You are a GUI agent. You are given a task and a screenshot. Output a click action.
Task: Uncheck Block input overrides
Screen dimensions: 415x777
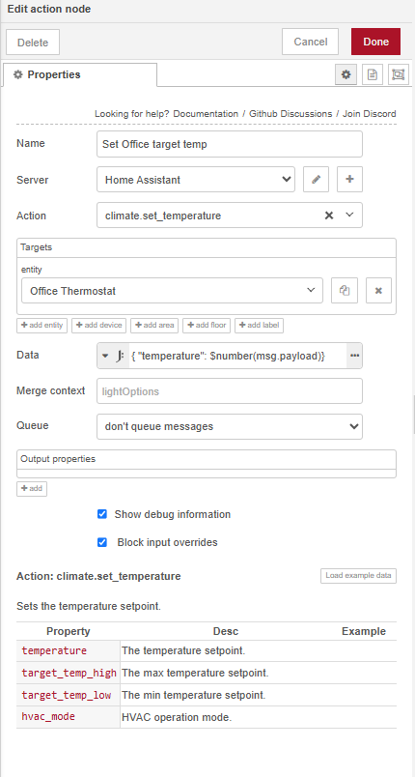[x=102, y=542]
